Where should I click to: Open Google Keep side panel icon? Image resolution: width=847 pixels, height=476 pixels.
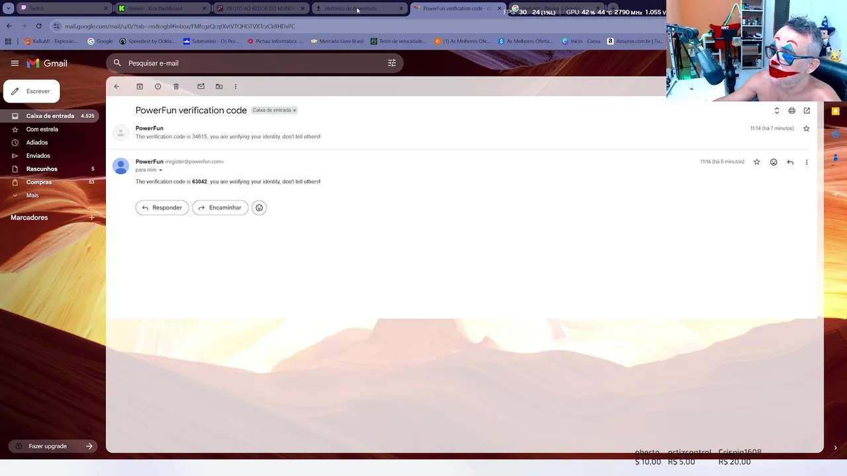(836, 111)
